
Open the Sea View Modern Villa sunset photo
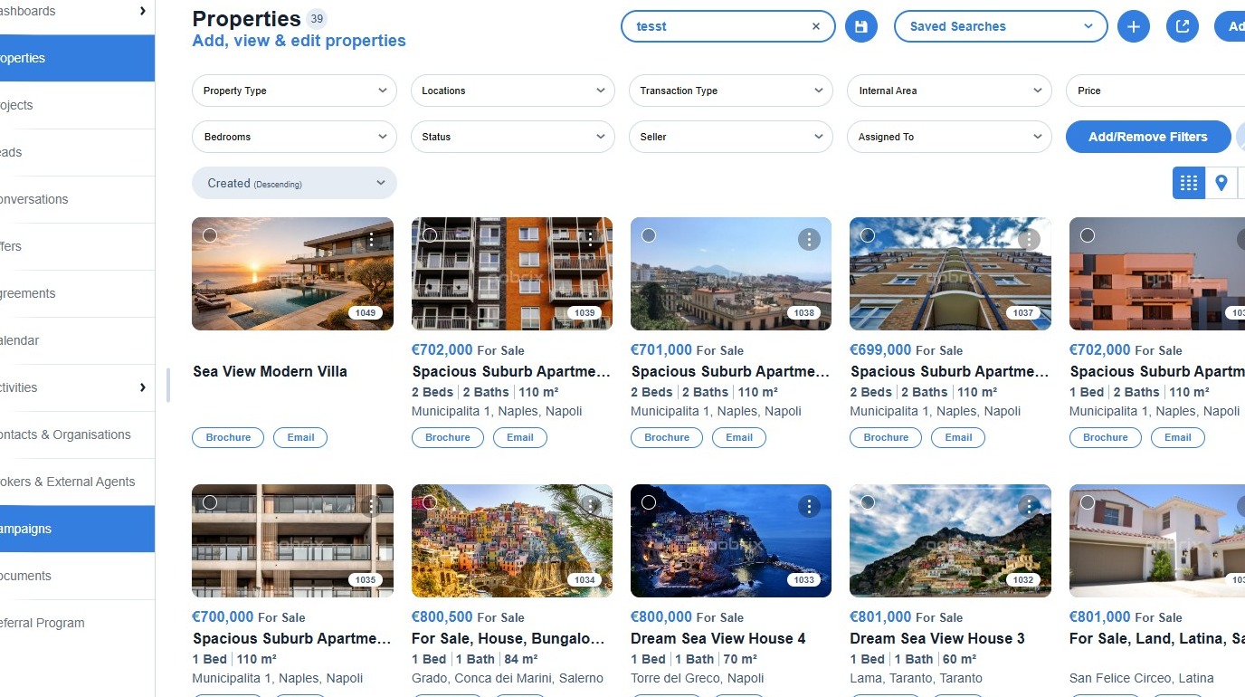click(293, 273)
